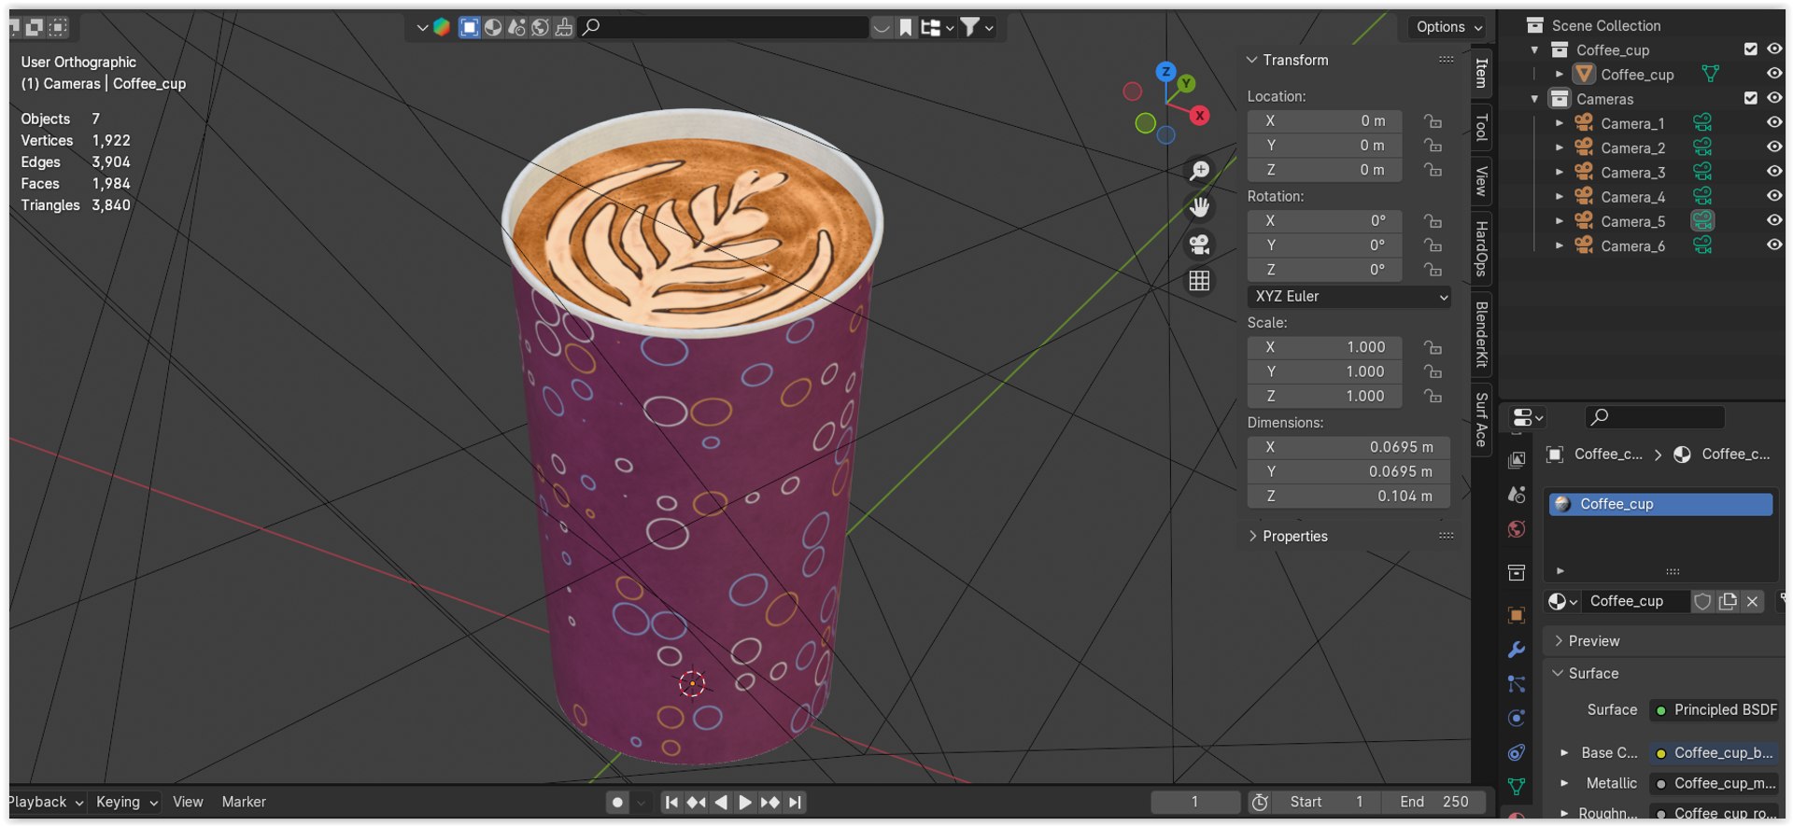Click the pan hand icon in viewport
The height and width of the screenshot is (826, 1793).
(x=1199, y=207)
